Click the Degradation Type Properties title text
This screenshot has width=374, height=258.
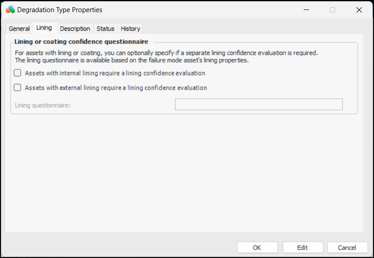click(59, 9)
